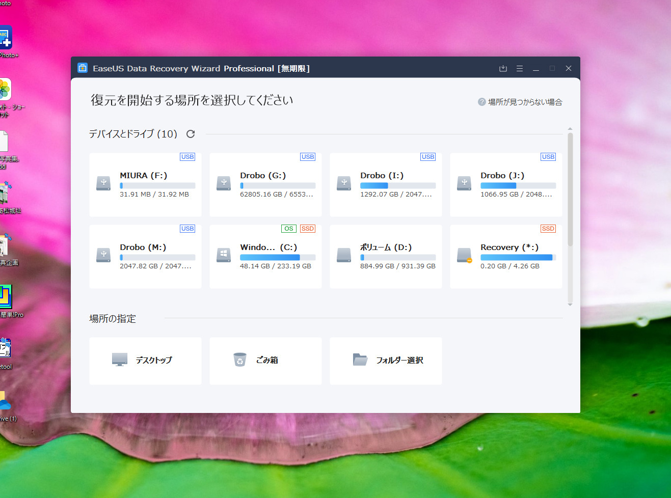Click the OS badge on Windows (C:) card
Screen dimensions: 671x498
(x=289, y=229)
